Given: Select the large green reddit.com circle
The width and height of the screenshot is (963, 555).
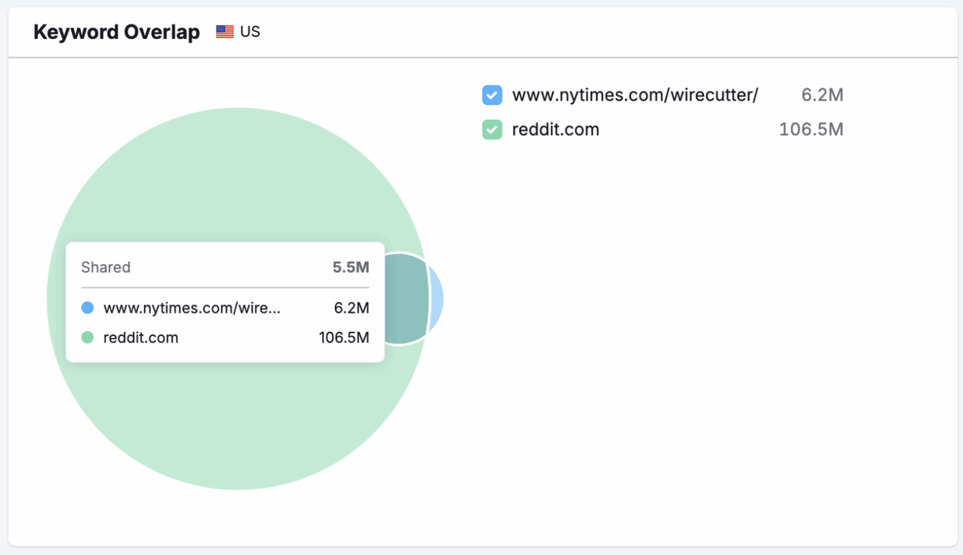Looking at the screenshot, I should click(238, 426).
